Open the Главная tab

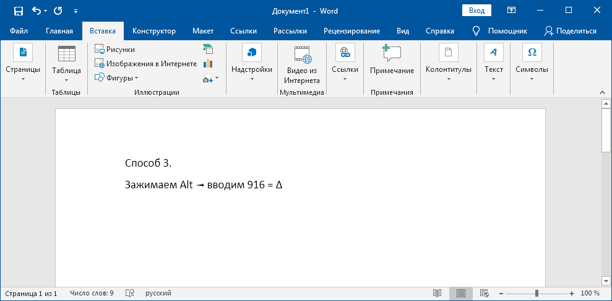[59, 31]
